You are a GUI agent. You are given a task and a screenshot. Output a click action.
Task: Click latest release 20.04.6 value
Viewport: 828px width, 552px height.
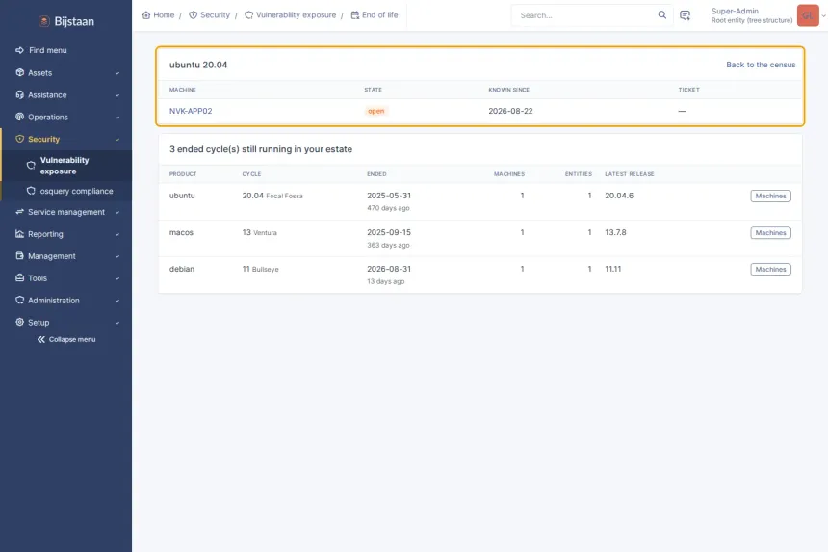coord(619,196)
